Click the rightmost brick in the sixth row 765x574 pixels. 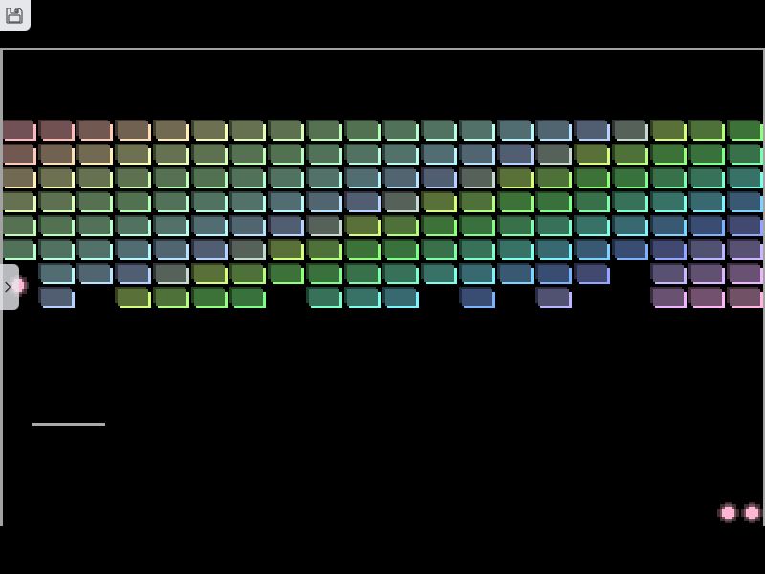pos(745,250)
